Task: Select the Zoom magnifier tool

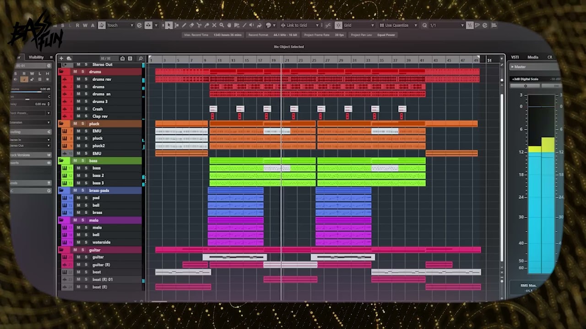Action: click(222, 25)
